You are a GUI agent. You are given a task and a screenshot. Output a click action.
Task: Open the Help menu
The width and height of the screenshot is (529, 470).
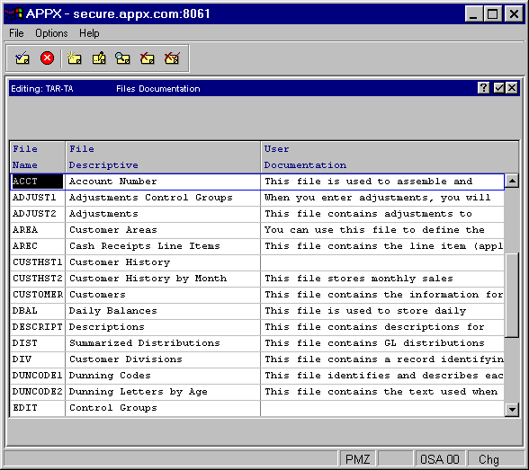[x=89, y=33]
